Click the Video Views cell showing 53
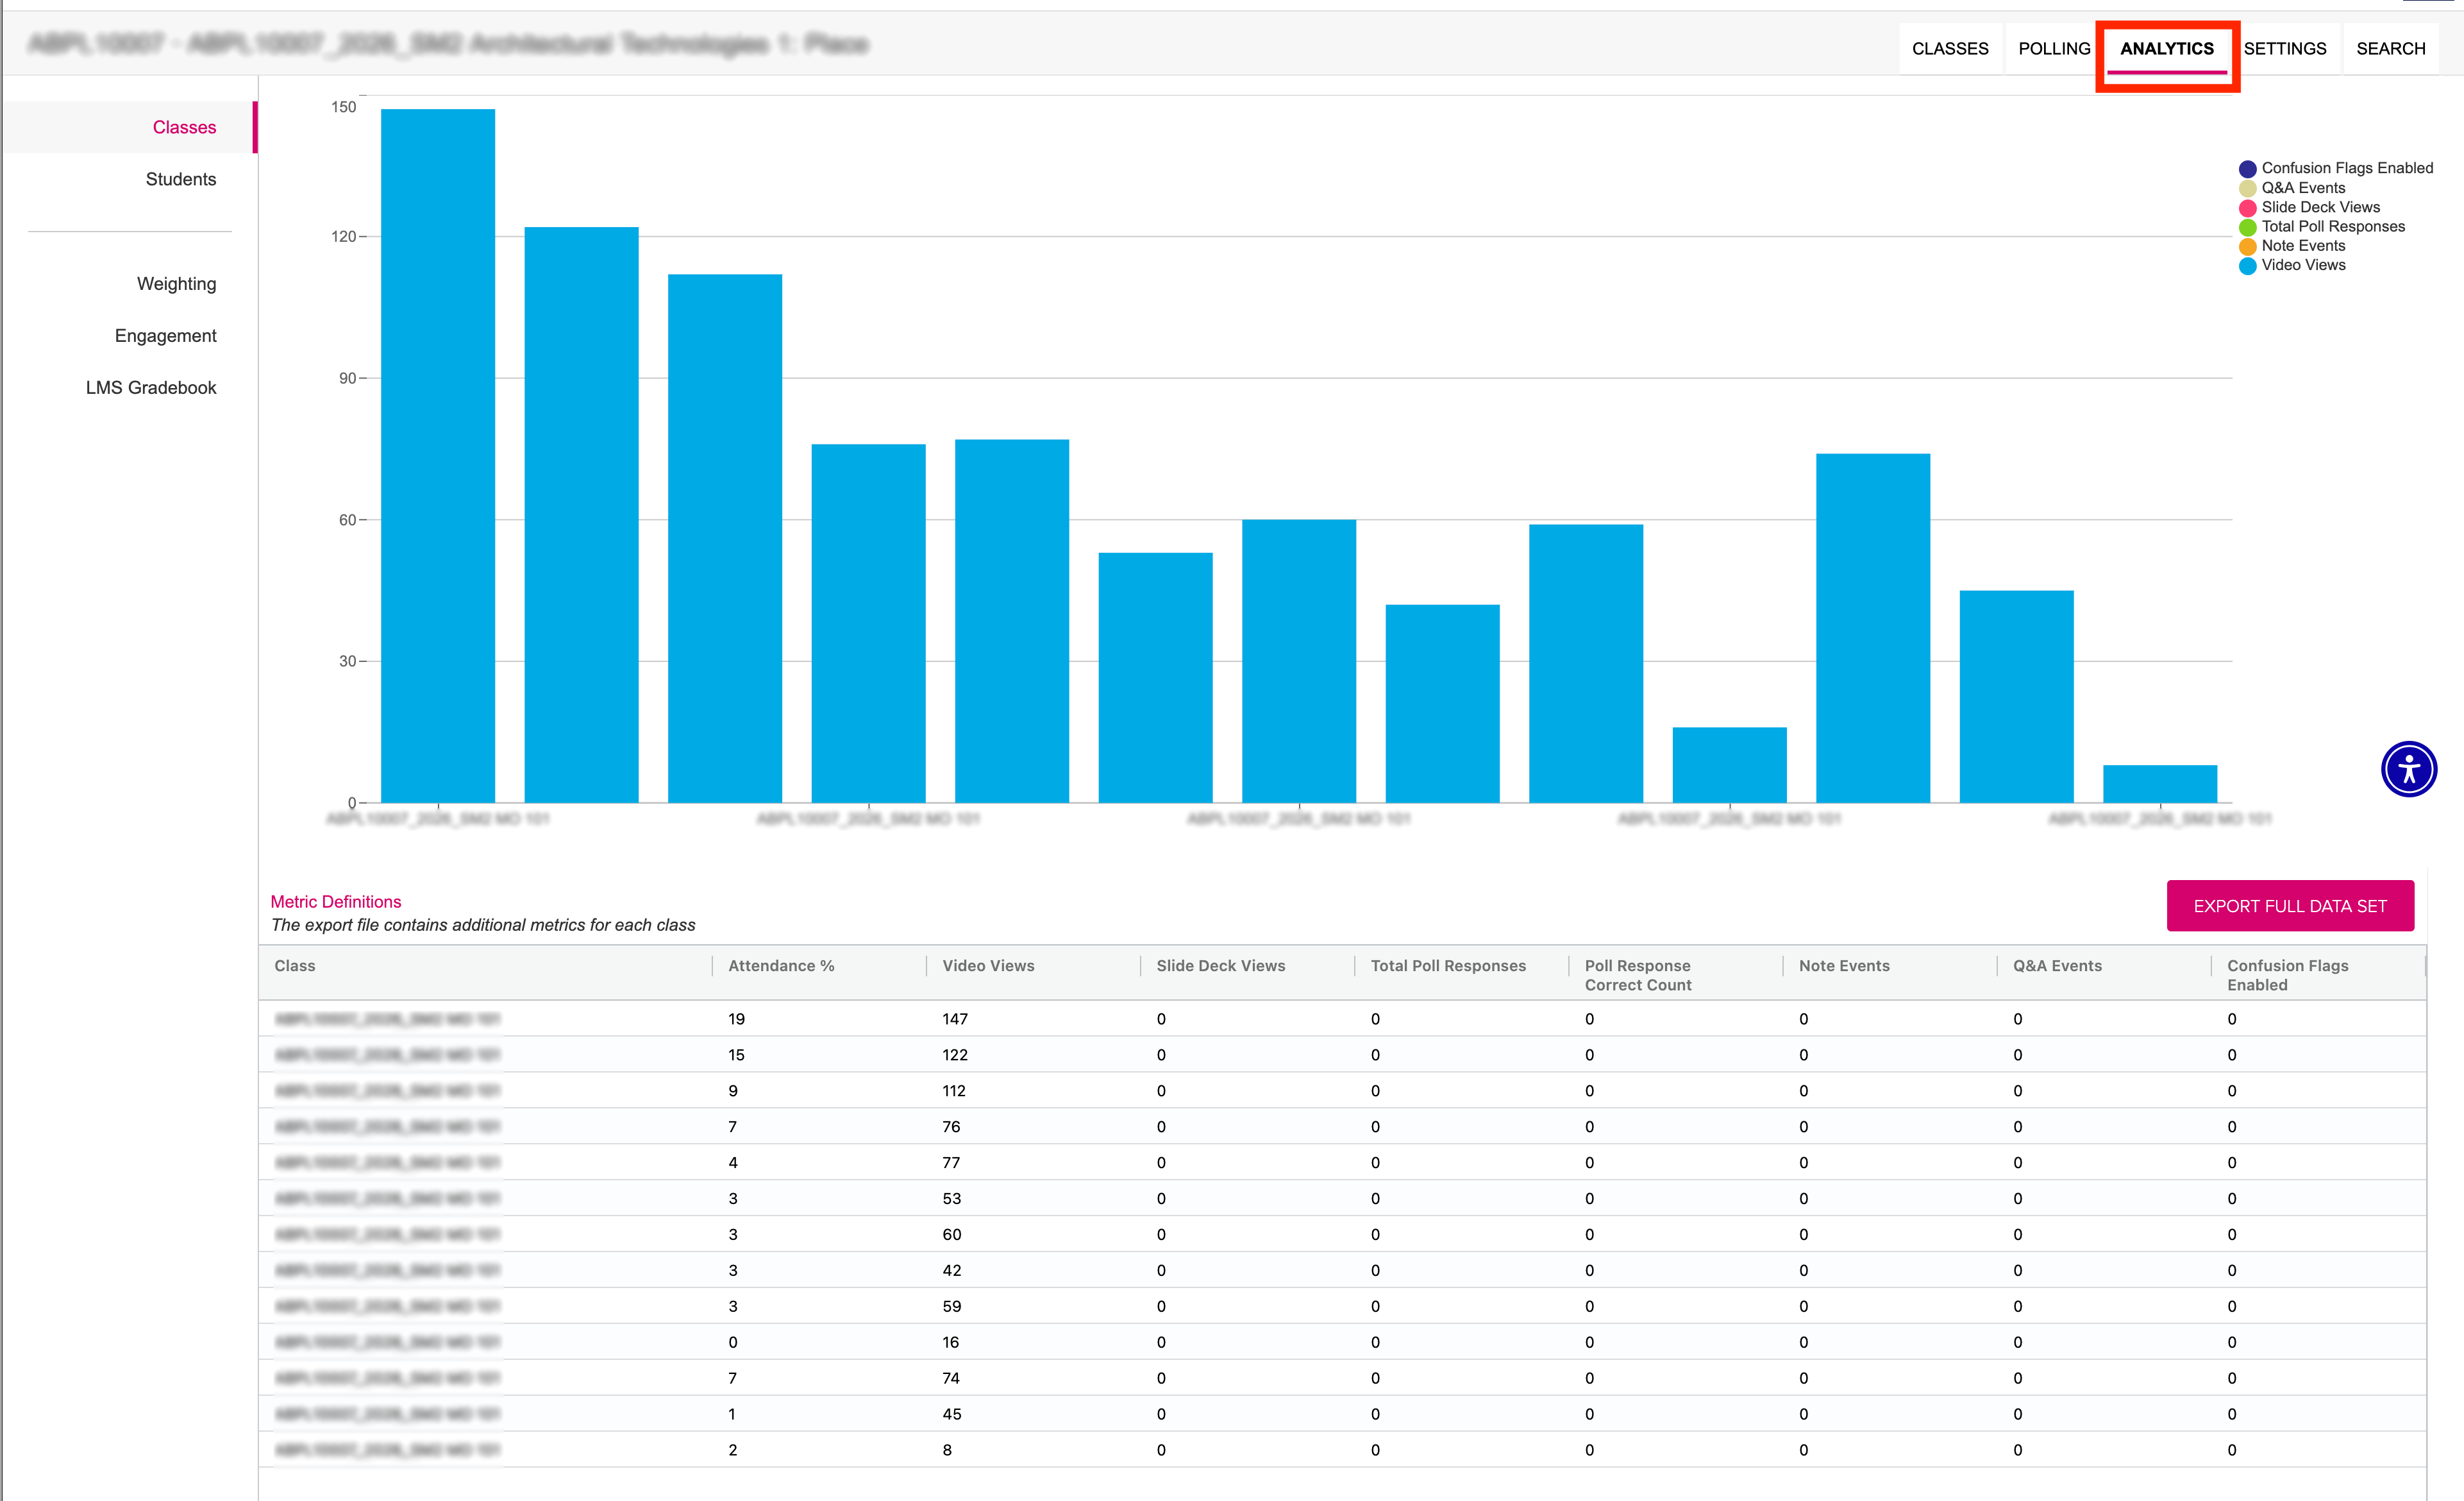This screenshot has width=2464, height=1501. [x=952, y=1199]
